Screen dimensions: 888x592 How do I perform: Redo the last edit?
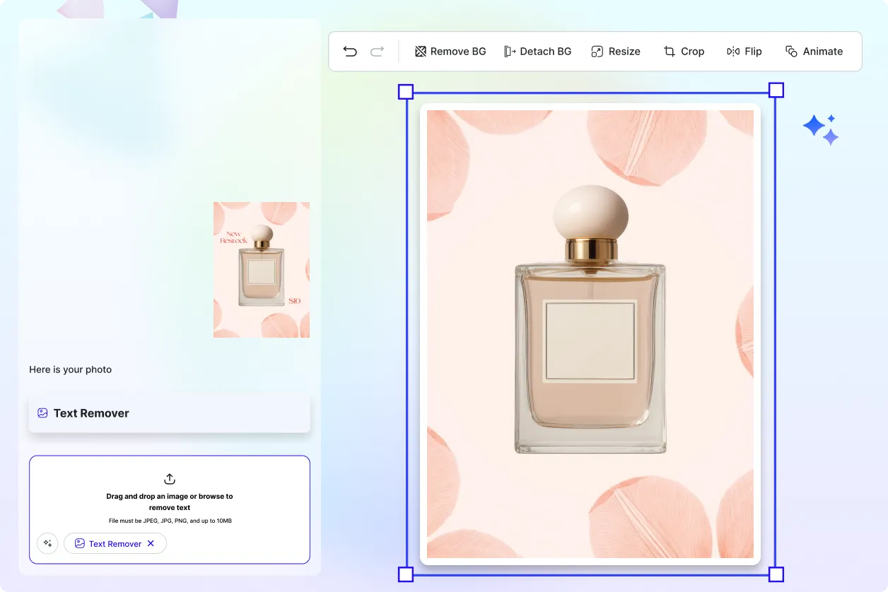pyautogui.click(x=376, y=51)
